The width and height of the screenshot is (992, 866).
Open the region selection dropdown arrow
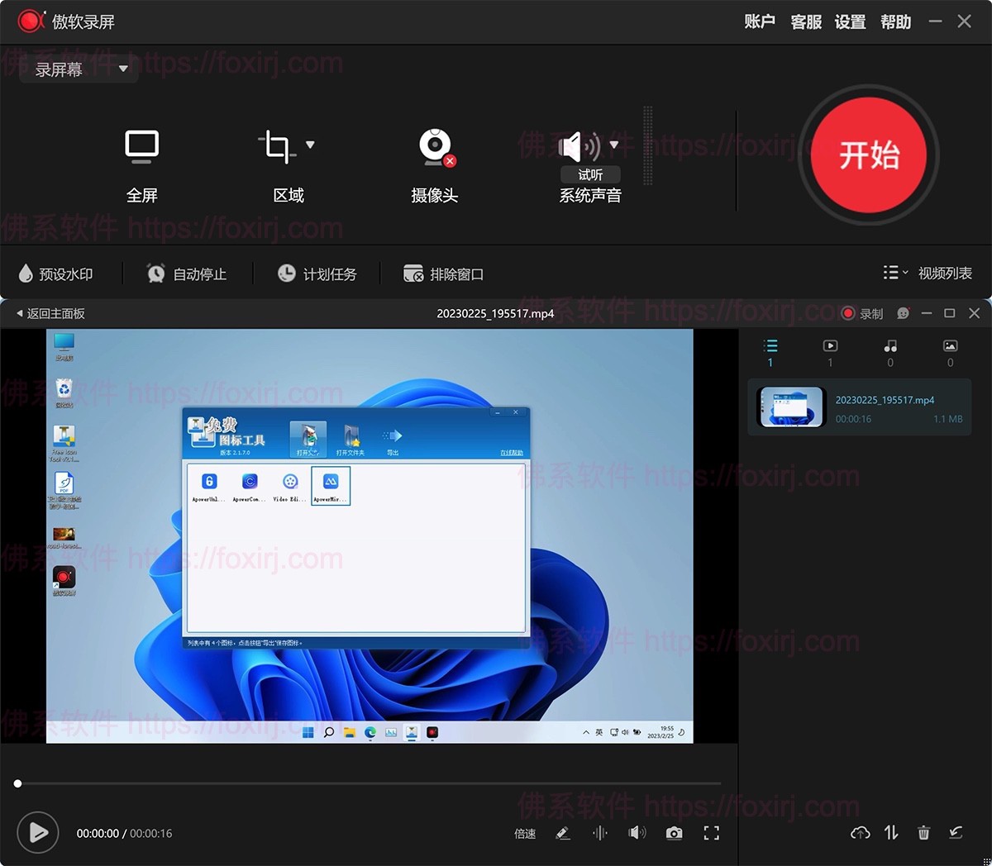pos(312,145)
